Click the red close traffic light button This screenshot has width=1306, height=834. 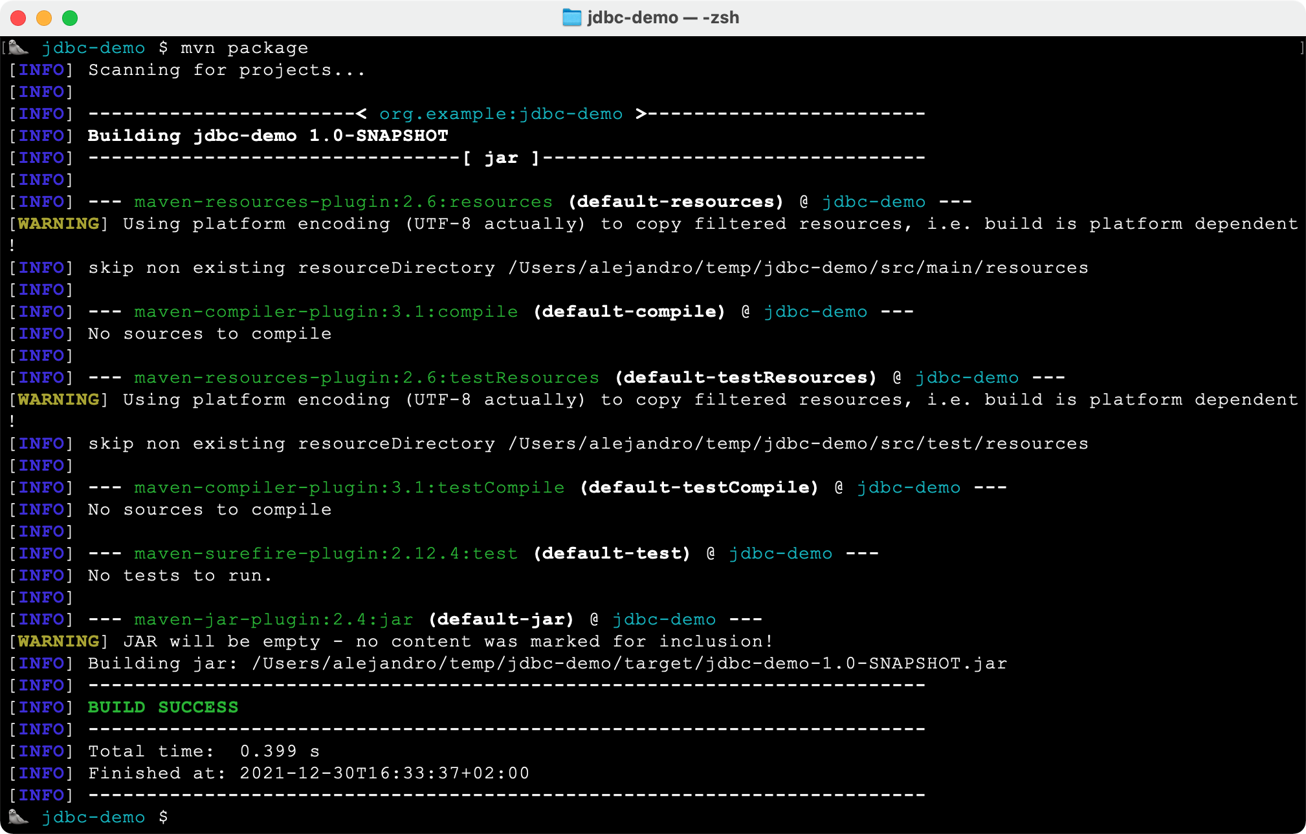pos(19,18)
